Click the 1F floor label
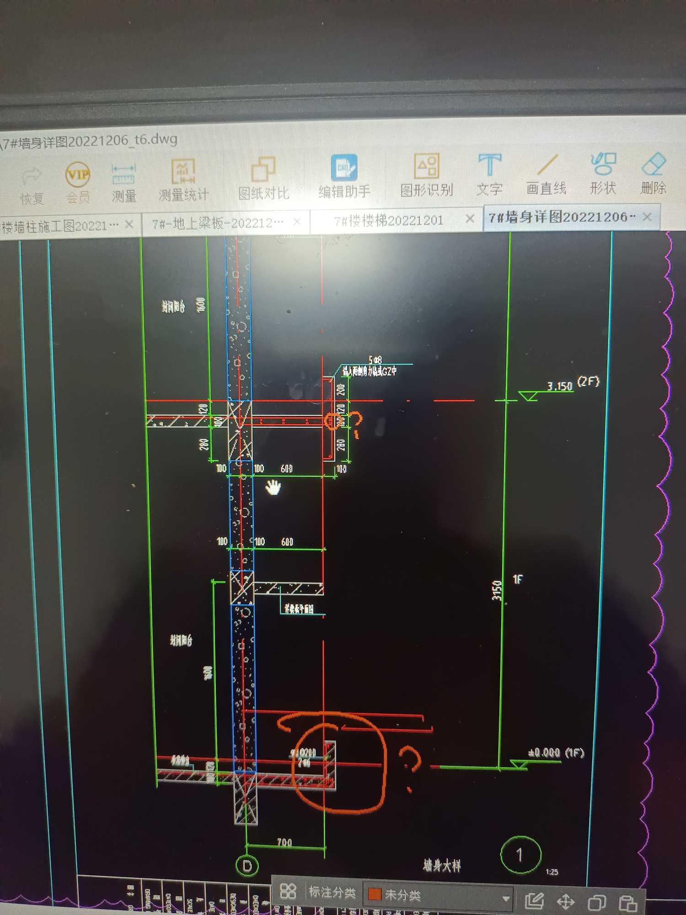Image resolution: width=686 pixels, height=915 pixels. click(518, 580)
